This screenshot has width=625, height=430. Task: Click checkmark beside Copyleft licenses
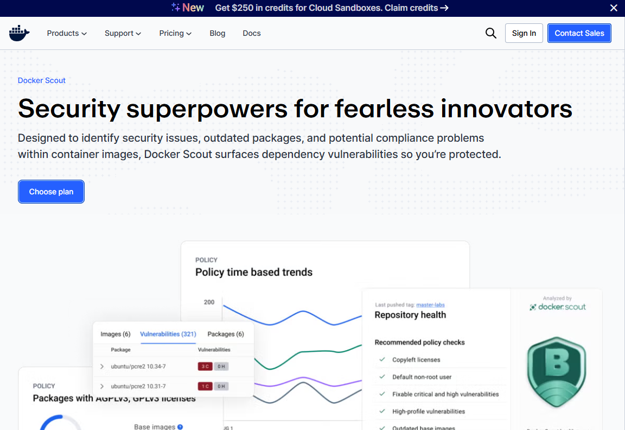pos(382,359)
